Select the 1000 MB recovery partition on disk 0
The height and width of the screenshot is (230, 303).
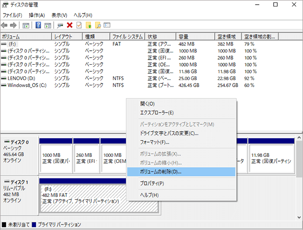click(x=55, y=156)
